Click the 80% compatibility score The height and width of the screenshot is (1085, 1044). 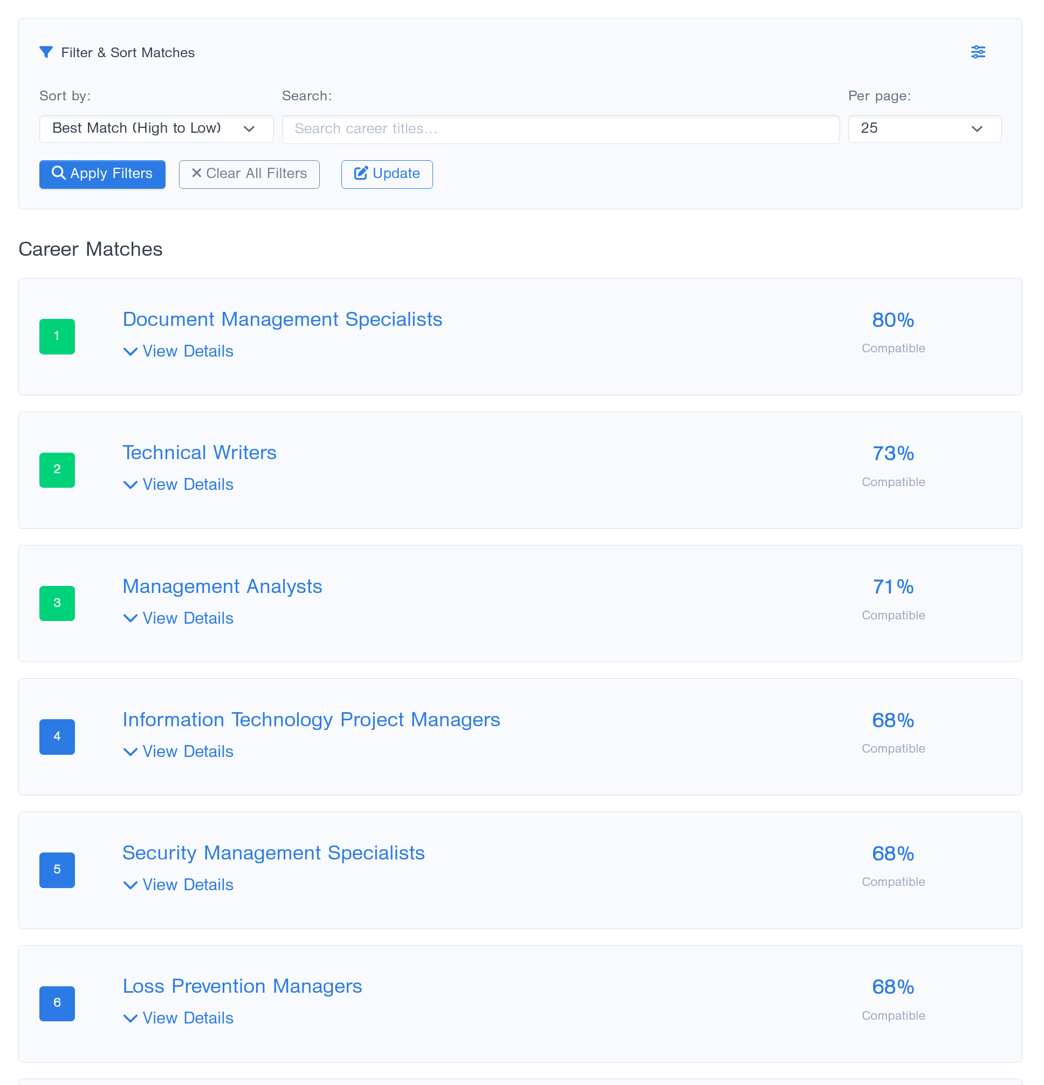point(892,319)
